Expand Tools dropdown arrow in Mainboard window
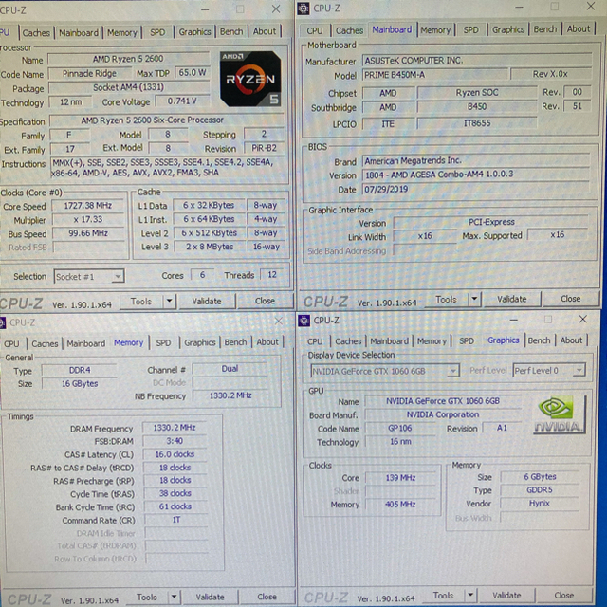The height and width of the screenshot is (607, 607). coord(474,299)
